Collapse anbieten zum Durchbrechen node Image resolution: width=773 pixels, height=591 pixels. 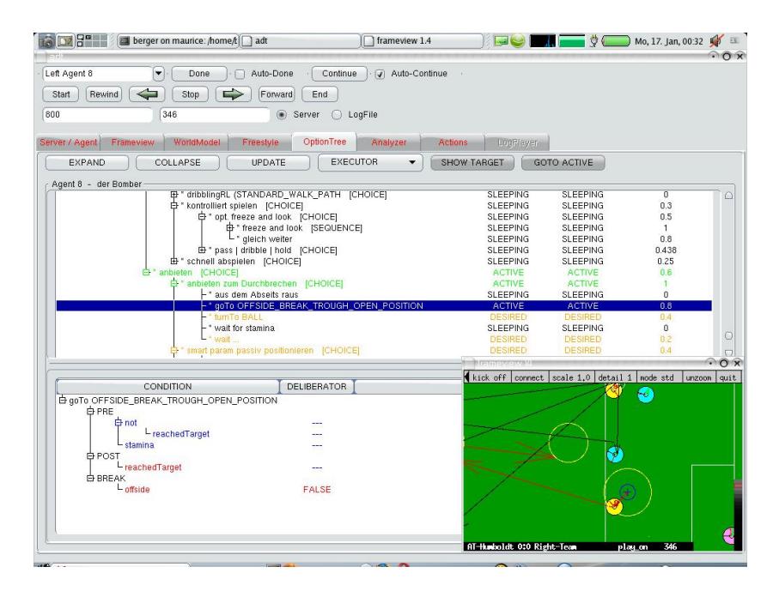coord(174,284)
